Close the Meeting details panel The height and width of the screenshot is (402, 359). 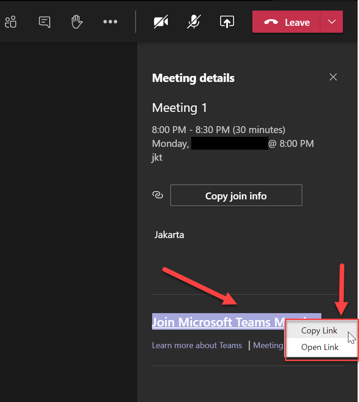(x=333, y=77)
